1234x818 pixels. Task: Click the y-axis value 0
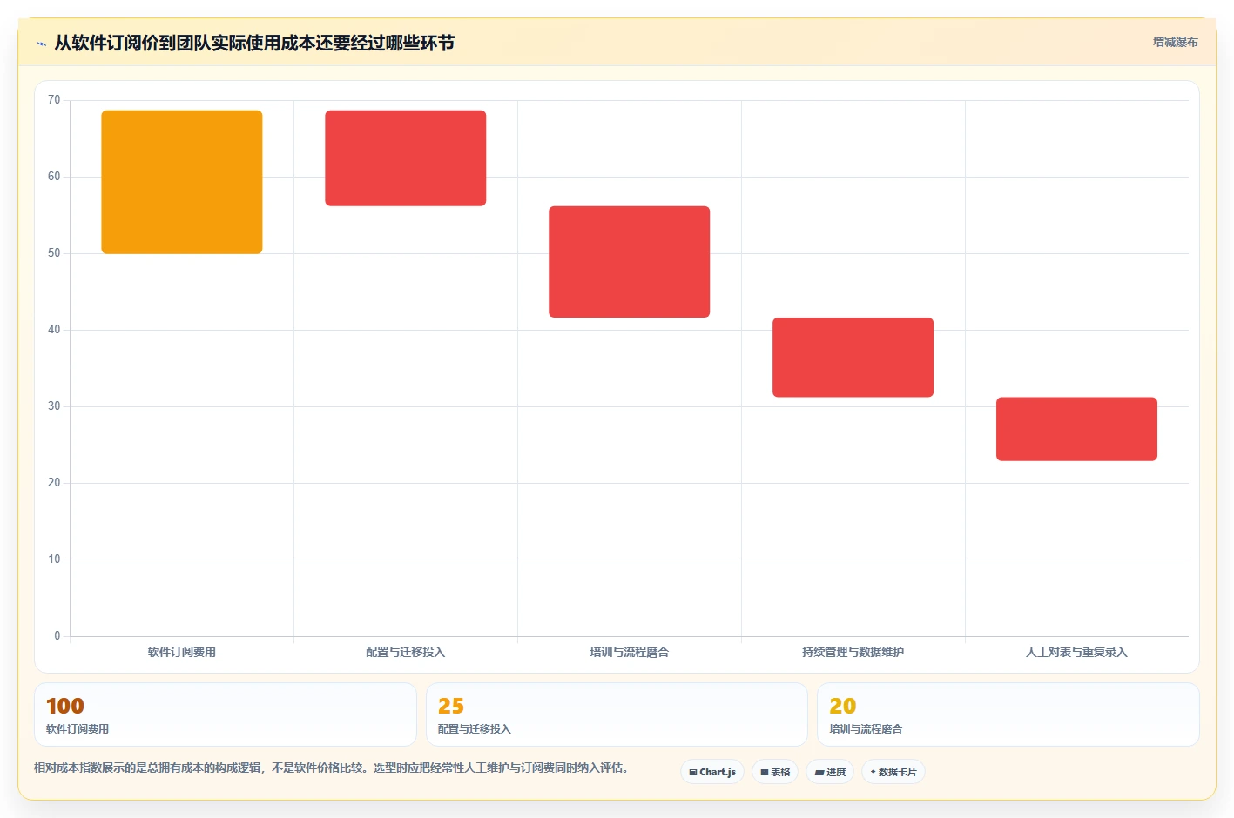pyautogui.click(x=57, y=636)
